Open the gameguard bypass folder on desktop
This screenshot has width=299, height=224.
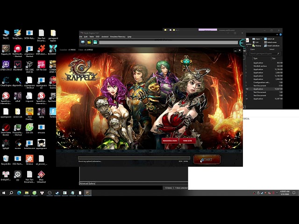click(x=53, y=35)
